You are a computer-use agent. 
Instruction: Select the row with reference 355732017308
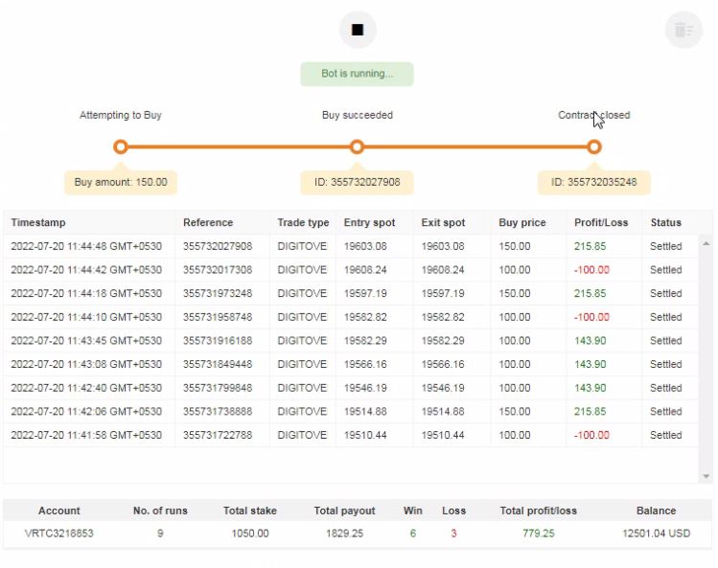(x=218, y=270)
